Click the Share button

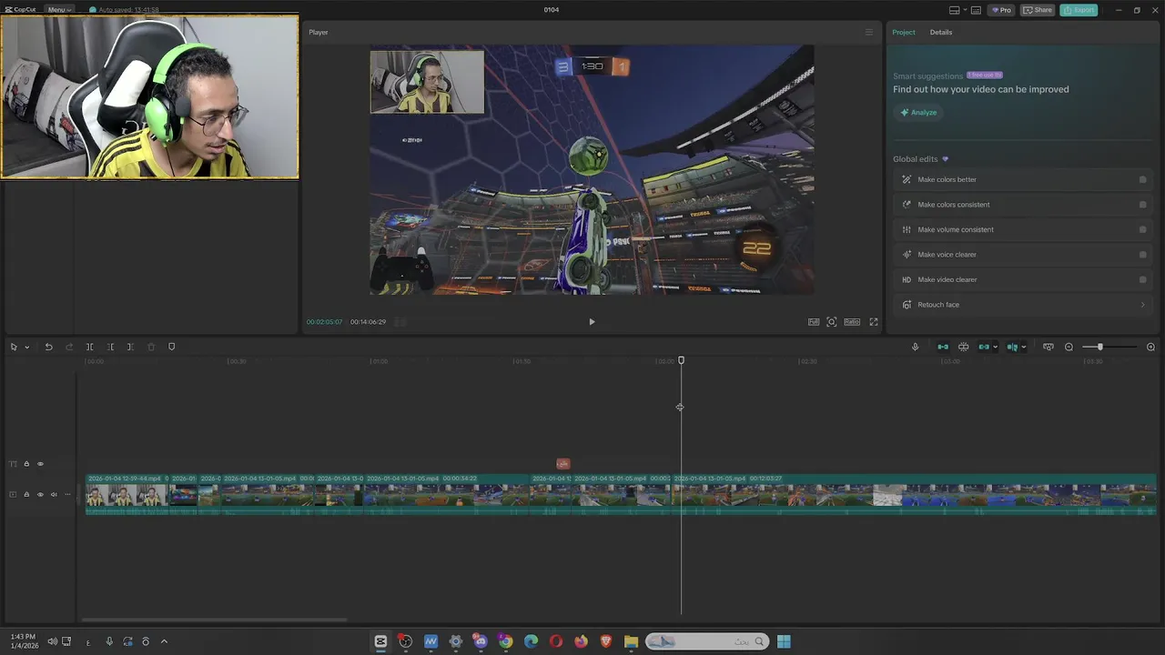point(1038,10)
